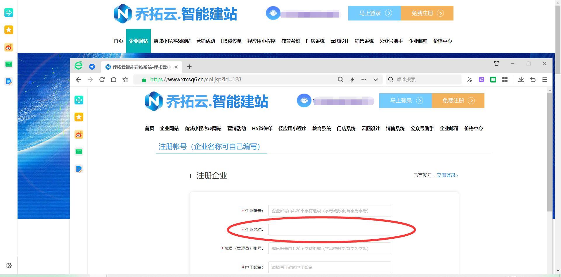
Task: Click the address bar URL xmsq6.cn
Action: (x=195, y=80)
